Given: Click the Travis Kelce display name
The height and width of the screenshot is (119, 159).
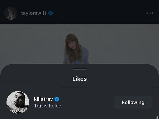Looking at the screenshot, I should (x=48, y=106).
